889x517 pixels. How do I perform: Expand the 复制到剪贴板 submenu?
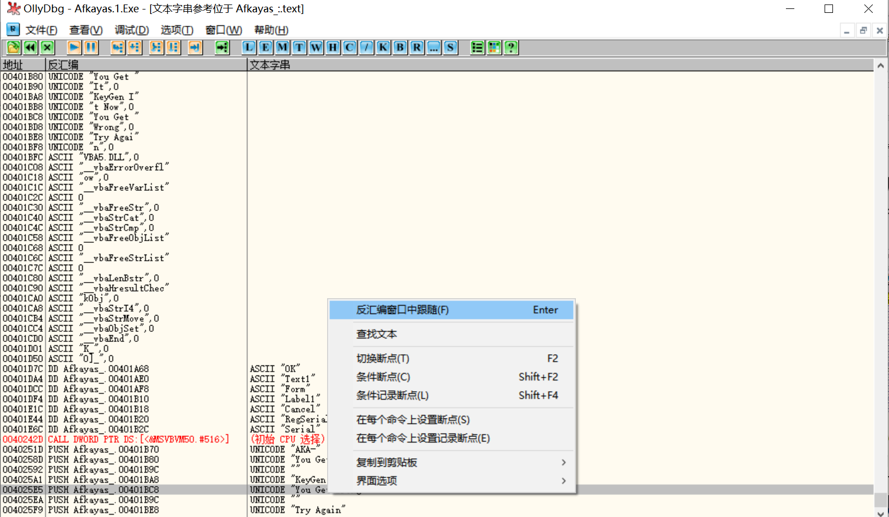click(x=452, y=462)
